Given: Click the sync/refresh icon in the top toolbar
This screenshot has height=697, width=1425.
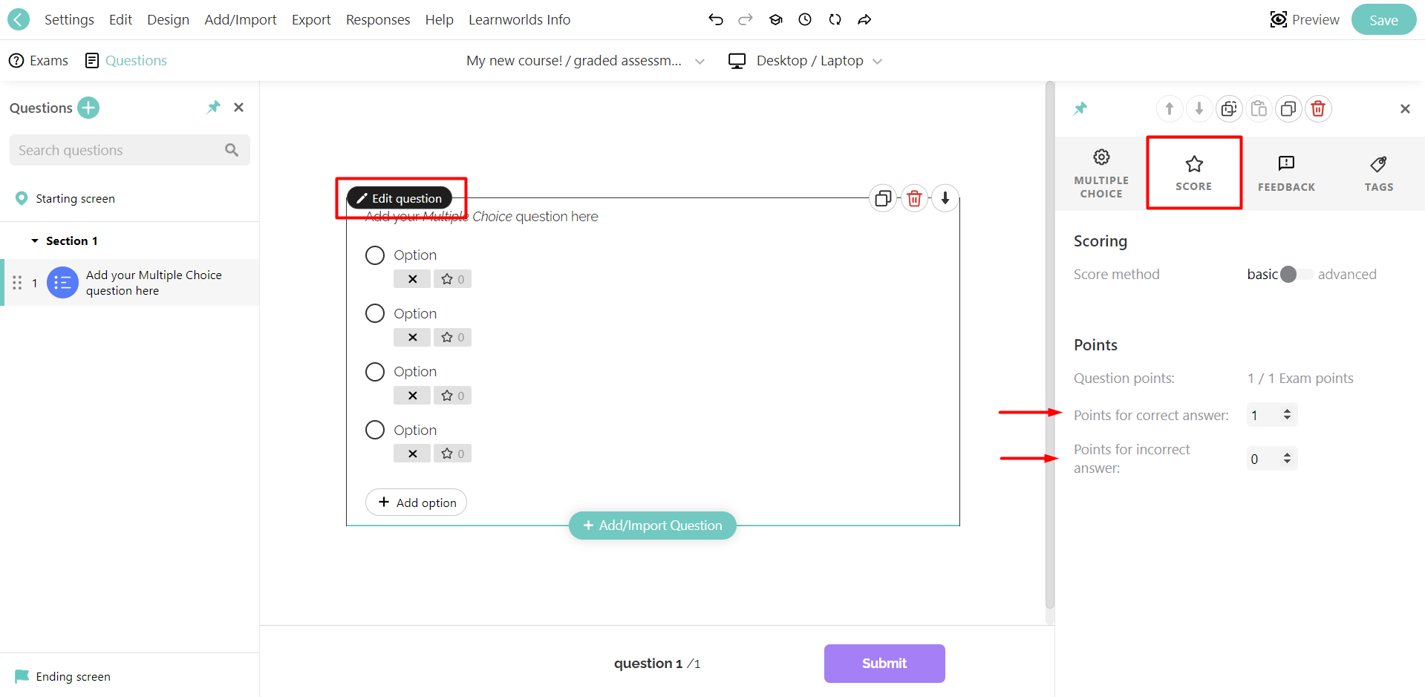Looking at the screenshot, I should click(x=835, y=19).
